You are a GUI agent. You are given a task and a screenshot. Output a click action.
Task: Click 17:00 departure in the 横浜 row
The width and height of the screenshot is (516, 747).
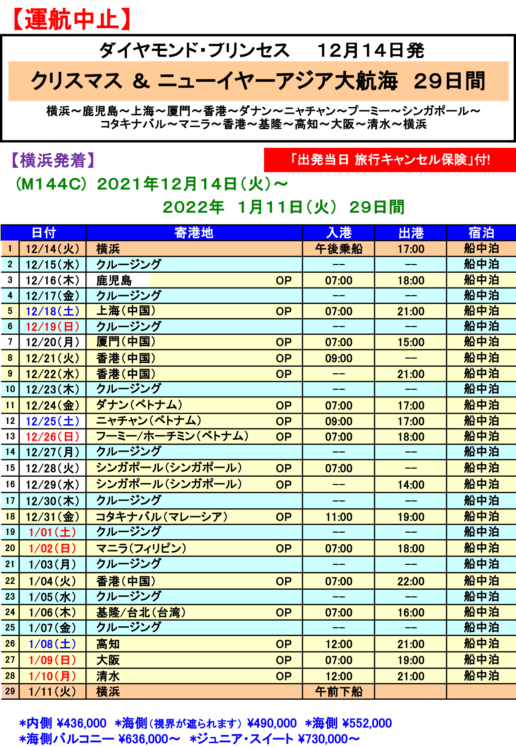pyautogui.click(x=411, y=249)
